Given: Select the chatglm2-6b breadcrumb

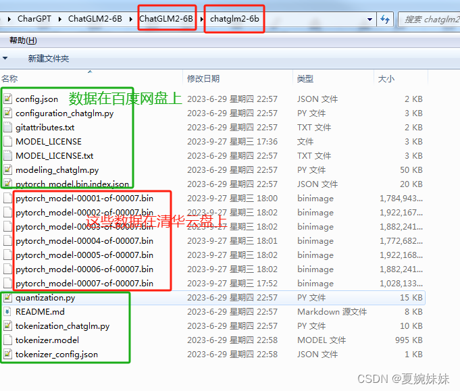Looking at the screenshot, I should [234, 19].
